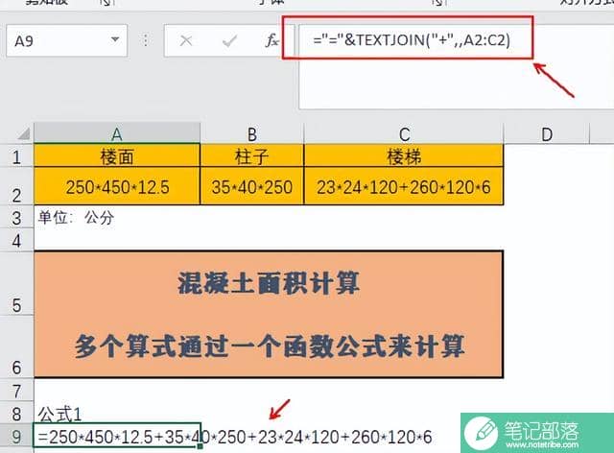Image resolution: width=614 pixels, height=453 pixels.
Task: Select column D header
Action: pyautogui.click(x=547, y=133)
